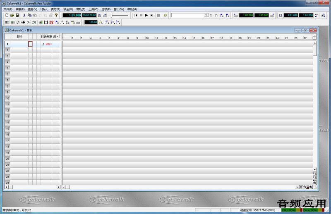Click the vertical zoom-in magnifier icon at the bottom
331x214 pixels.
point(314,183)
